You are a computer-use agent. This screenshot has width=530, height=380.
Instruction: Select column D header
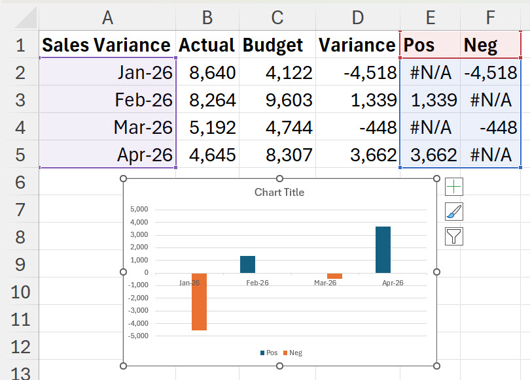click(358, 17)
